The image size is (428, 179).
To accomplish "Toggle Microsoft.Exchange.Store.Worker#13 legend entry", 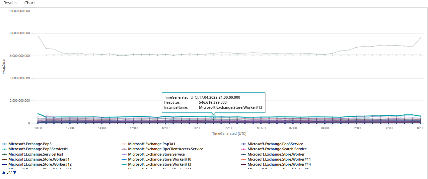I will coord(156,164).
